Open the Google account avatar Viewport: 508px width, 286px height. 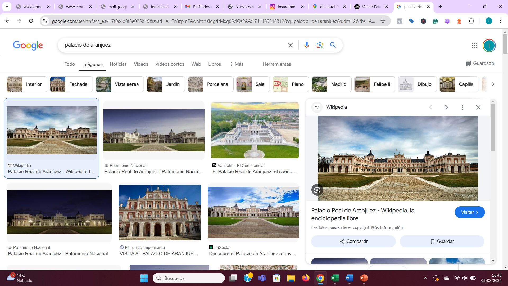coord(489,46)
